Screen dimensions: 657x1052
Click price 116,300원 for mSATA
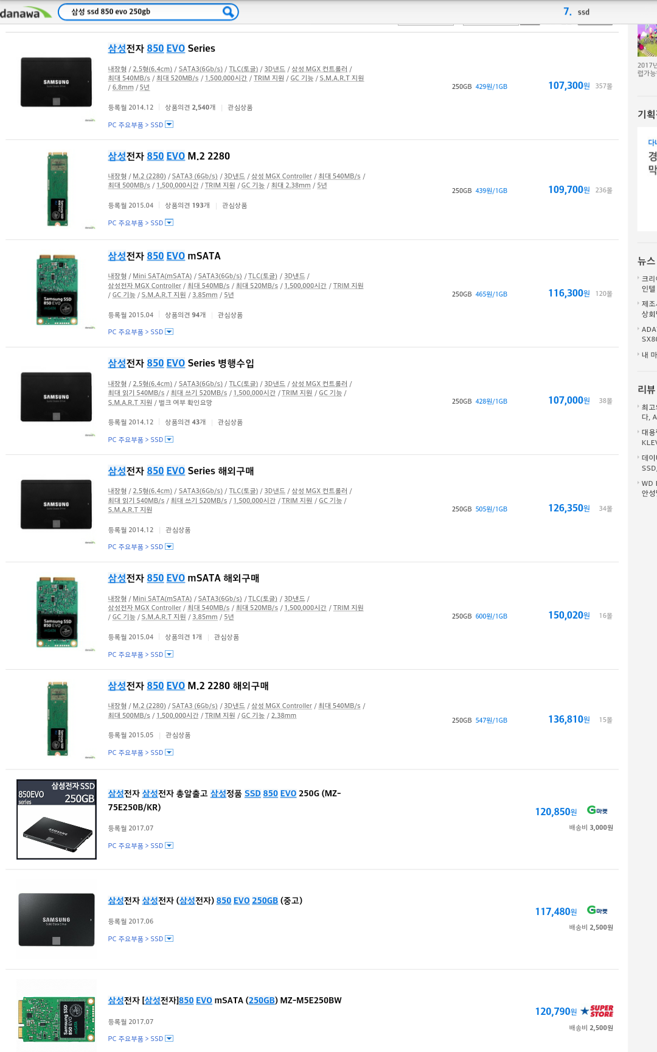pos(569,293)
